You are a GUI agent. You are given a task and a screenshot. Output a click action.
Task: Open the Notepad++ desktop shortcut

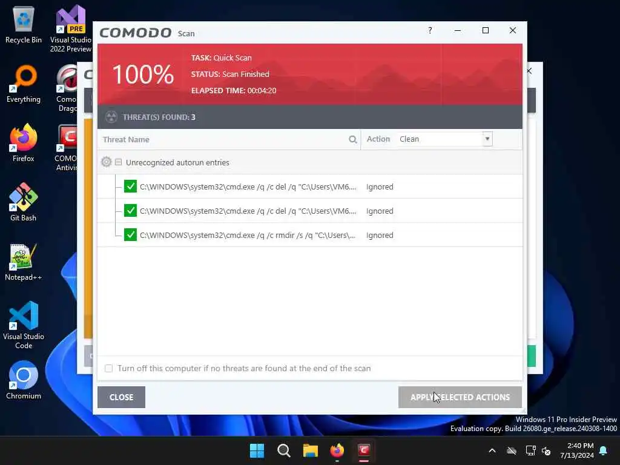coord(24,262)
